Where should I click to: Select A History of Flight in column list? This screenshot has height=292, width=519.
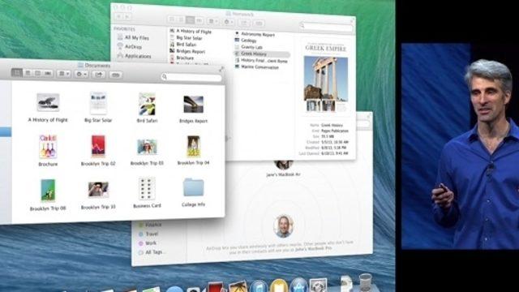click(x=191, y=32)
